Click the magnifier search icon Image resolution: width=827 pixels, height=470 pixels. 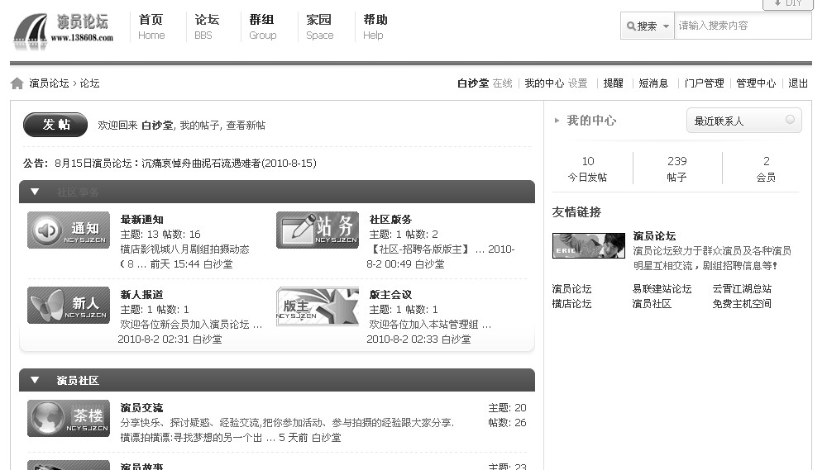[631, 26]
